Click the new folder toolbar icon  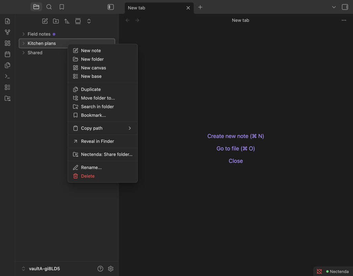(56, 21)
